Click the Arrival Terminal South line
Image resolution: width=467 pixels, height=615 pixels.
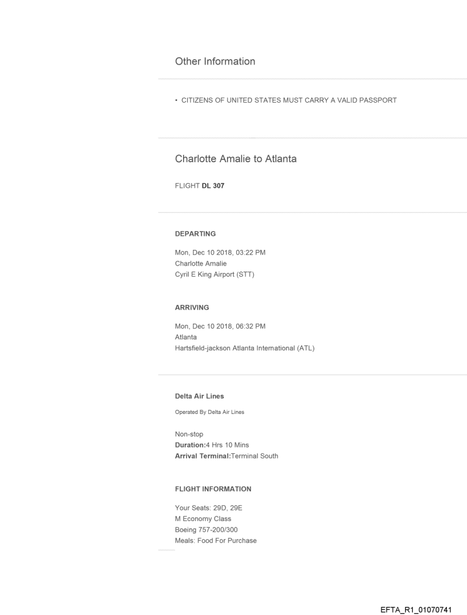point(227,456)
